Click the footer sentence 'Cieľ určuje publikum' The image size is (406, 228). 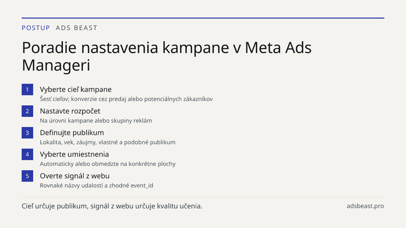tap(112, 206)
